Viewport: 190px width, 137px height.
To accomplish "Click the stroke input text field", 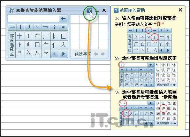I will coord(33,19).
